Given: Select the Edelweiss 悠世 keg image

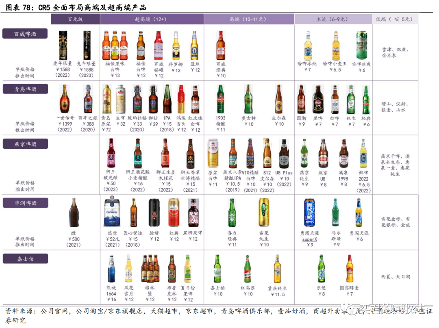Looking at the screenshot, I should [112, 211].
